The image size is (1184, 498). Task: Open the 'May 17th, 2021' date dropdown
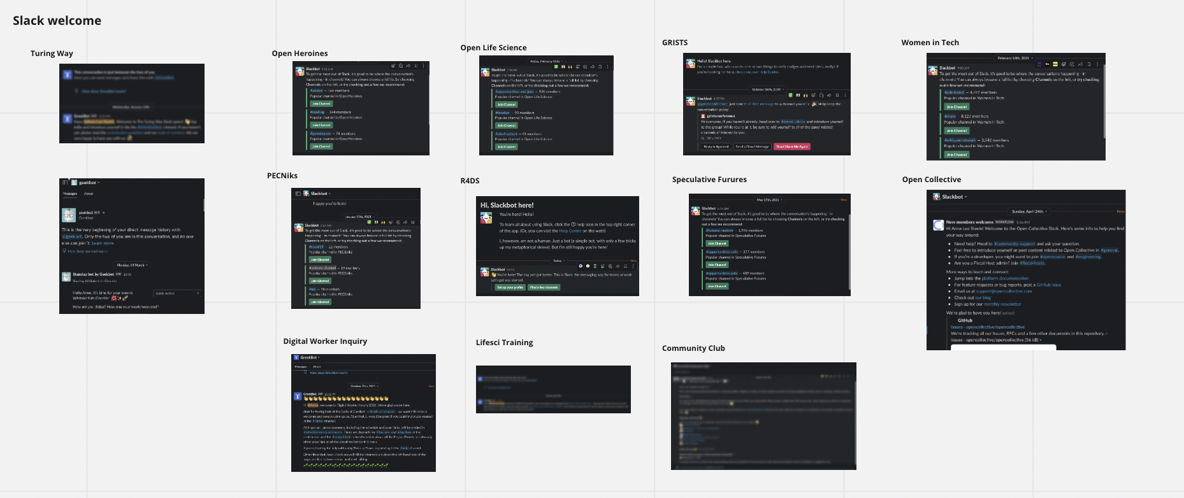pos(769,200)
